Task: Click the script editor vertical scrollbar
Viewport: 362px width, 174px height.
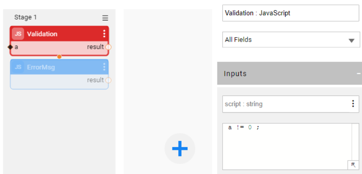Action: coord(355,141)
